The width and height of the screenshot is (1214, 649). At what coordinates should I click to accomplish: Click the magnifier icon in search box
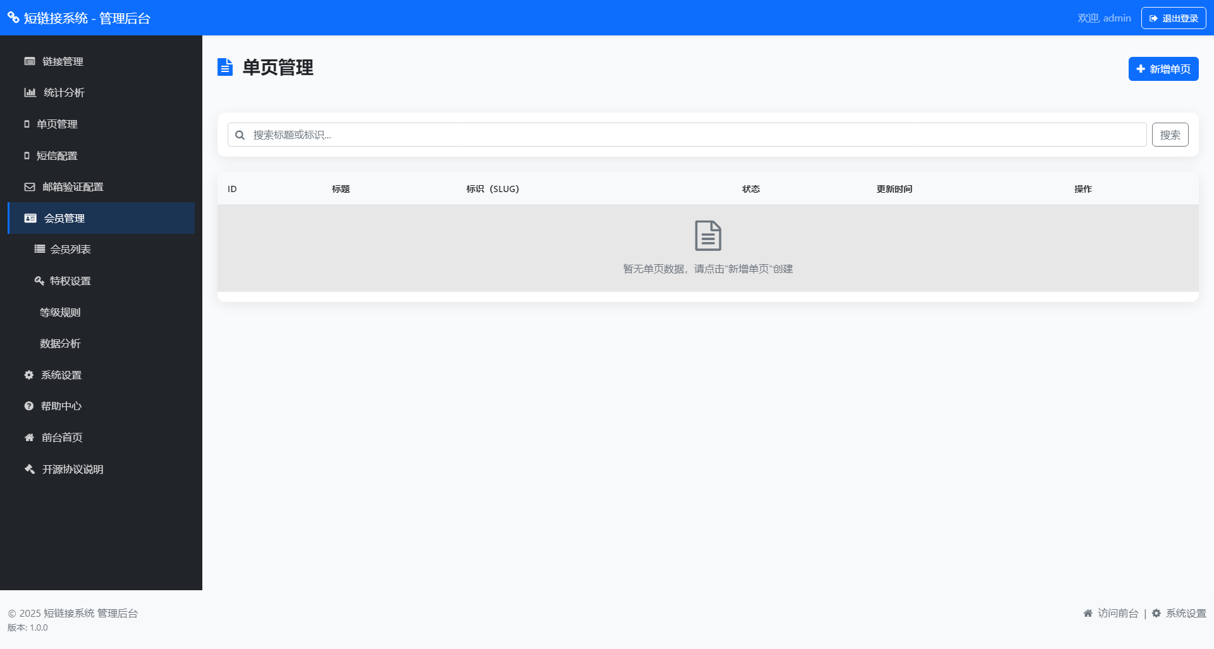pyautogui.click(x=240, y=135)
